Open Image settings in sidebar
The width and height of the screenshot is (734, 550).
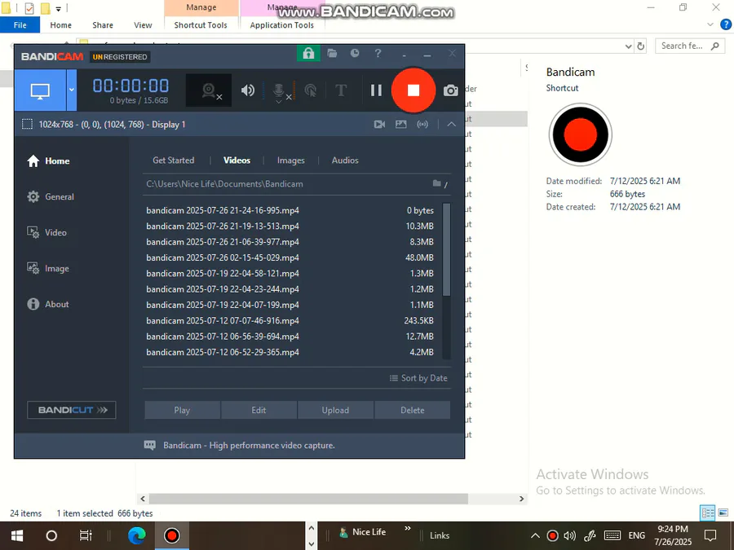(x=48, y=268)
